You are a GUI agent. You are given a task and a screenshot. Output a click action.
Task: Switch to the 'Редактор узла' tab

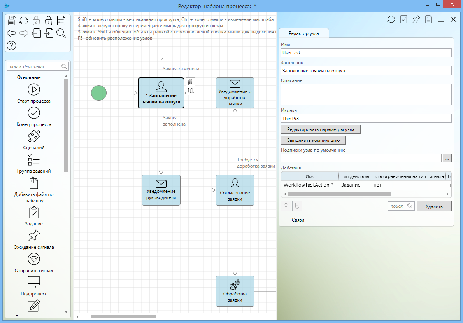[x=303, y=33]
